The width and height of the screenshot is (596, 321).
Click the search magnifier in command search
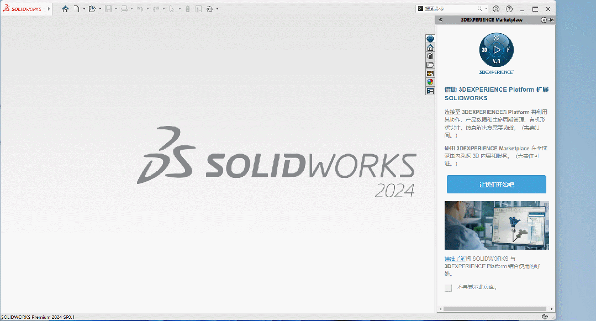[x=479, y=9]
